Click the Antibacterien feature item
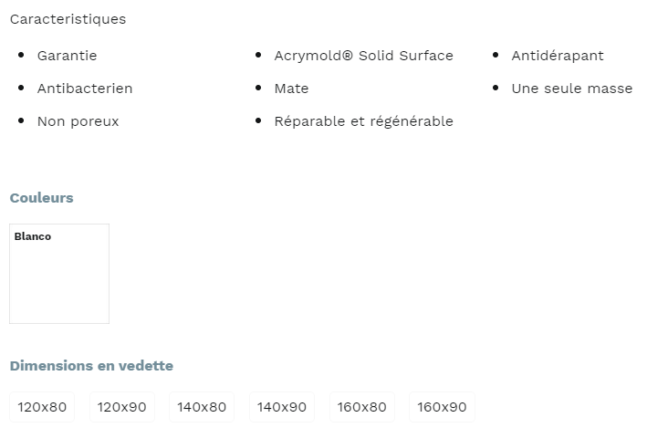This screenshot has height=428, width=647. point(85,89)
